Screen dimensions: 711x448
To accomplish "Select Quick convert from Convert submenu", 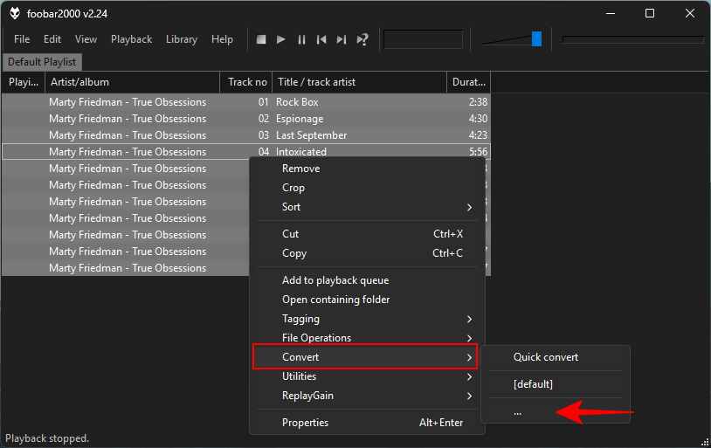I will pos(546,357).
